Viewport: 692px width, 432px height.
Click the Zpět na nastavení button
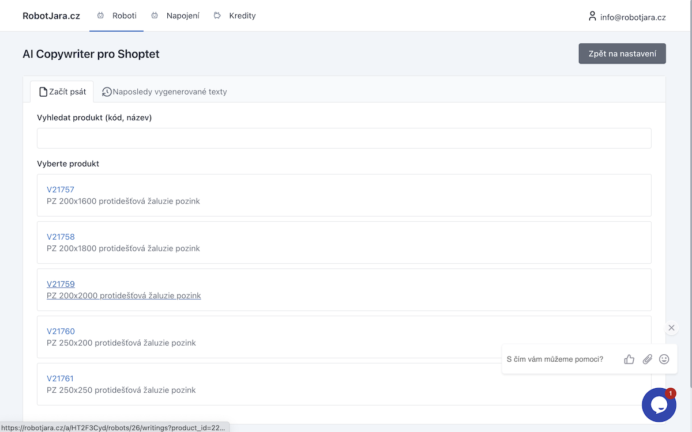pyautogui.click(x=622, y=54)
